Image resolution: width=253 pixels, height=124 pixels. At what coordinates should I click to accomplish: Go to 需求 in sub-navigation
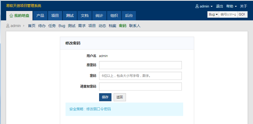(x=82, y=26)
